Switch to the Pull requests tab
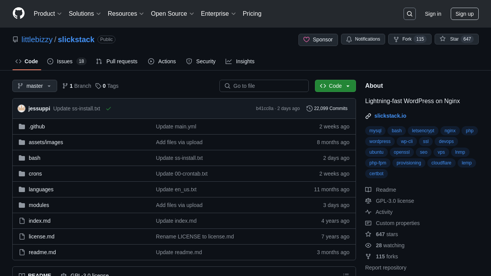Image resolution: width=491 pixels, height=276 pixels. tap(117, 61)
